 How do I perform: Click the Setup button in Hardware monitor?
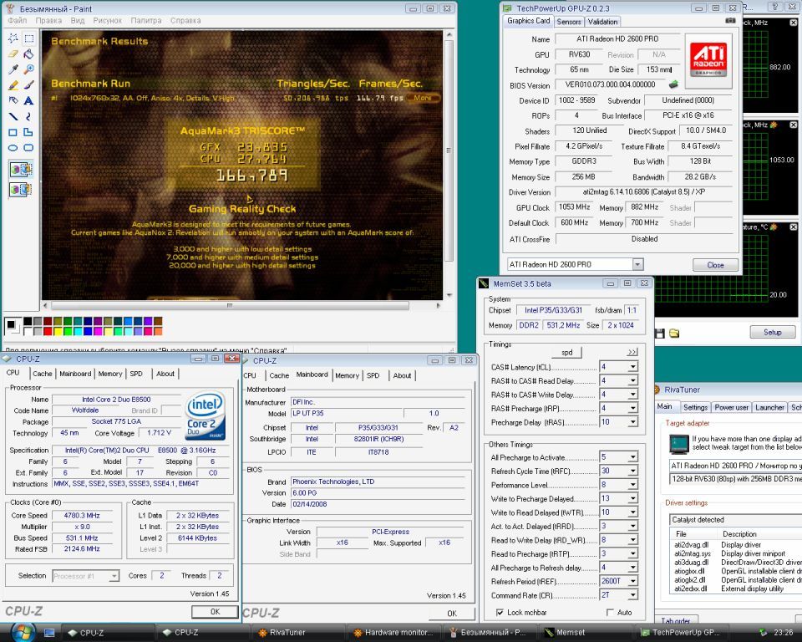772,332
